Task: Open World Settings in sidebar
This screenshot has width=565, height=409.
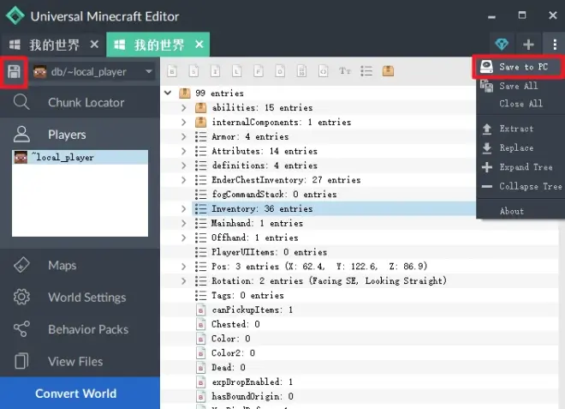Action: (x=80, y=297)
